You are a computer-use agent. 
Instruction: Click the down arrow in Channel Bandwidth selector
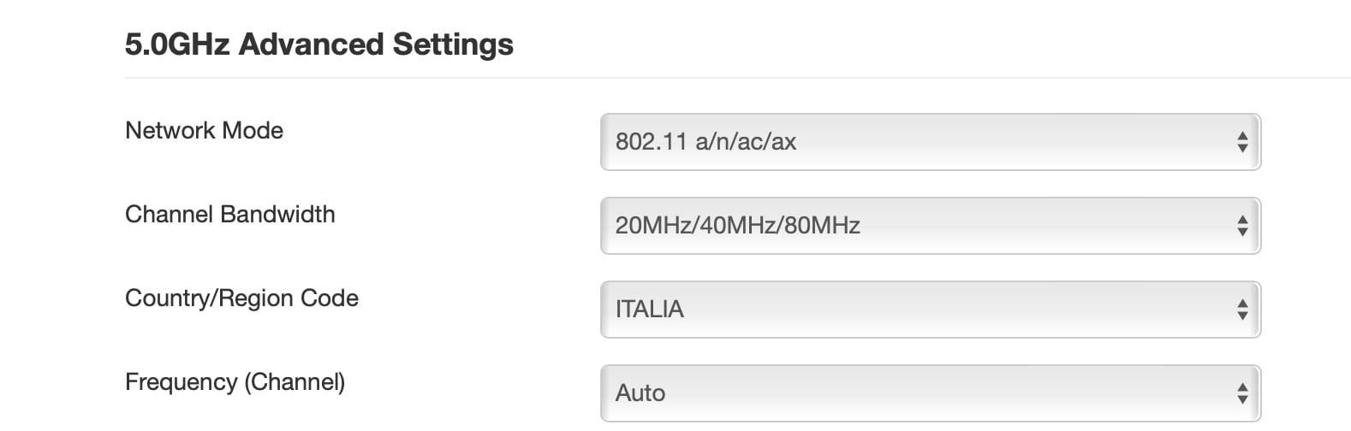tap(1241, 232)
